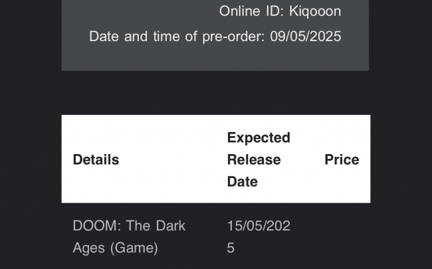
Task: Click the word "Dark" in the game title
Action: pos(169,226)
